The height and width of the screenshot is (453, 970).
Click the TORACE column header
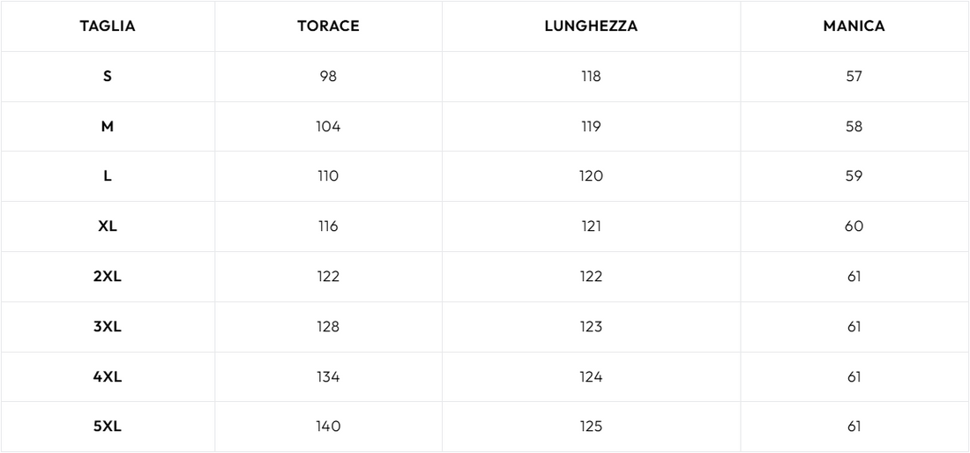click(x=329, y=26)
